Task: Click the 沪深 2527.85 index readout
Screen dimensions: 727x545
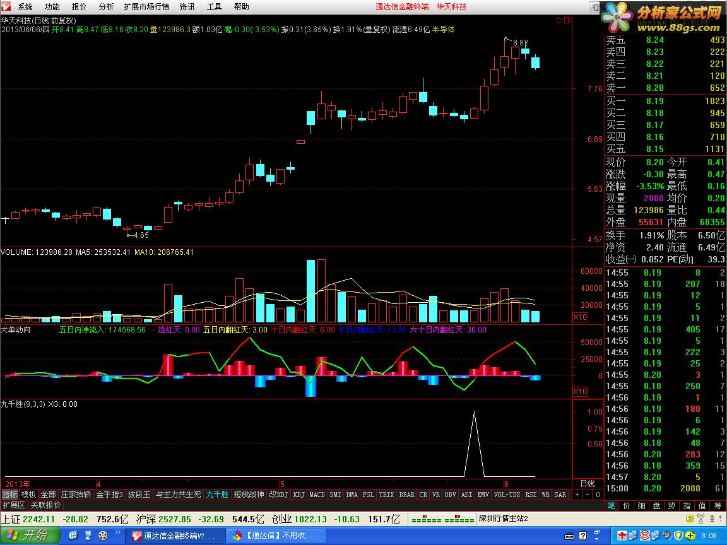Action: [x=163, y=519]
